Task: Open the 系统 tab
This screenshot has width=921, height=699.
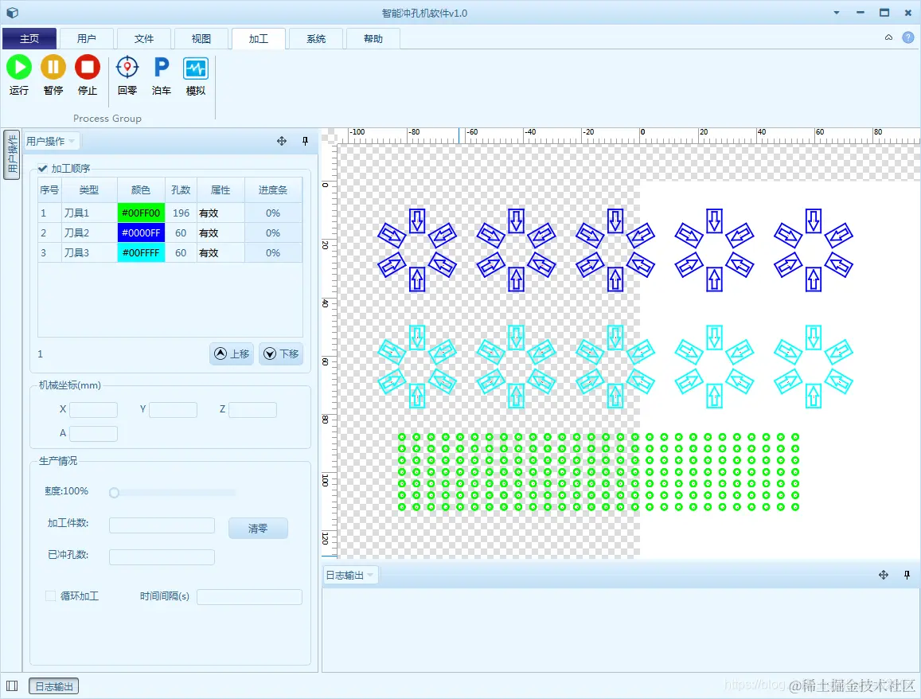Action: click(x=316, y=39)
